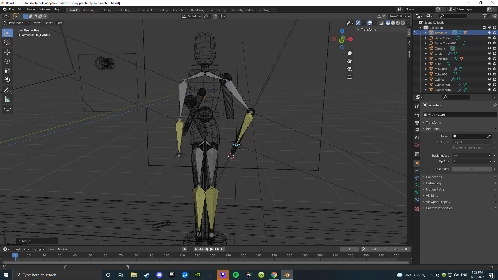Switch orthographic/perspective grid icon
Screen dimensions: 498x280
pos(350,77)
